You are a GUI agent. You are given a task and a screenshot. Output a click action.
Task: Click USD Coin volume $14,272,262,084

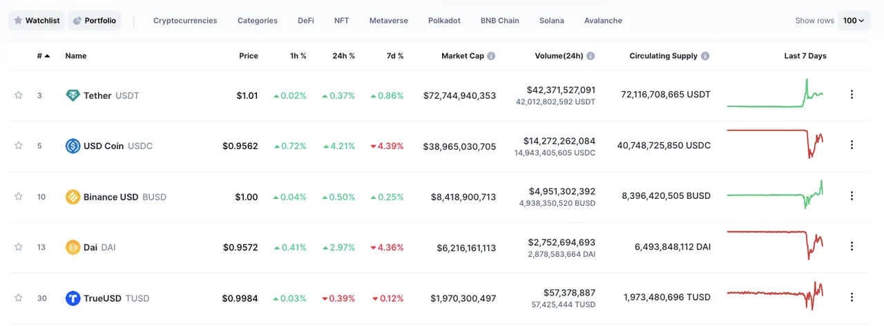(x=559, y=141)
